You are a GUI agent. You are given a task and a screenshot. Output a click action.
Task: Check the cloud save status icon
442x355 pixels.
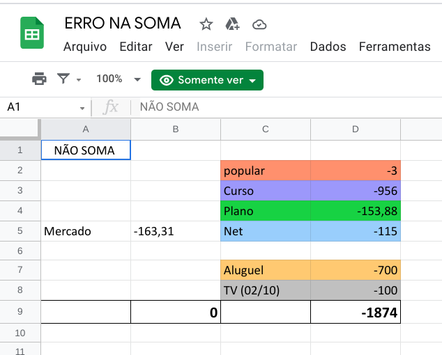pyautogui.click(x=259, y=24)
